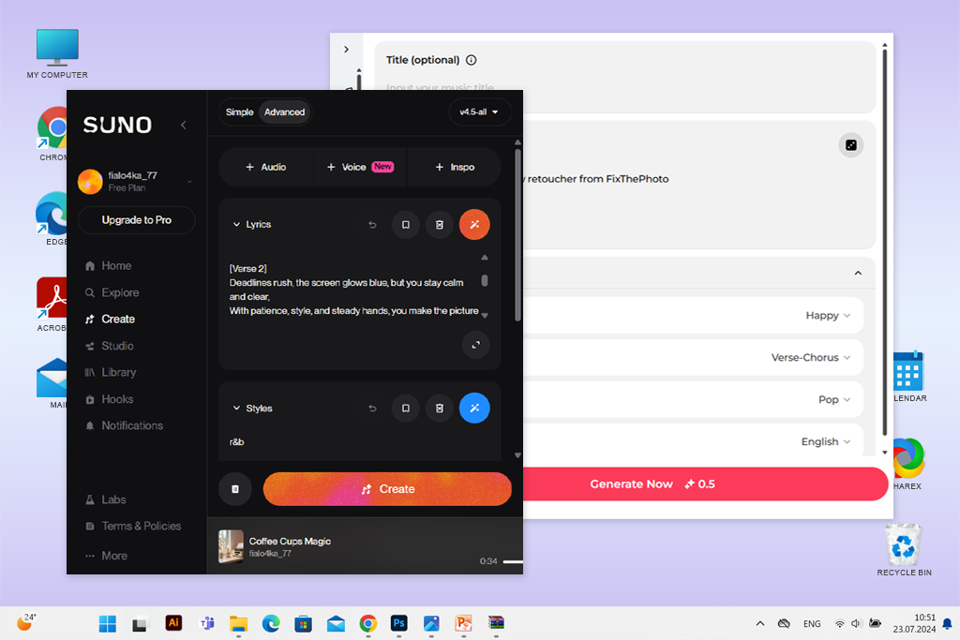The width and height of the screenshot is (960, 640).
Task: Expand the lyrics editor to full view
Action: pos(475,345)
